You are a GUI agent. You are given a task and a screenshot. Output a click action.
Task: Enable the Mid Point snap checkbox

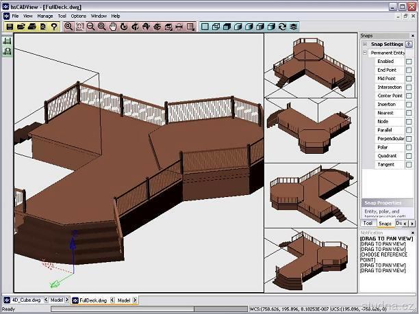point(409,79)
